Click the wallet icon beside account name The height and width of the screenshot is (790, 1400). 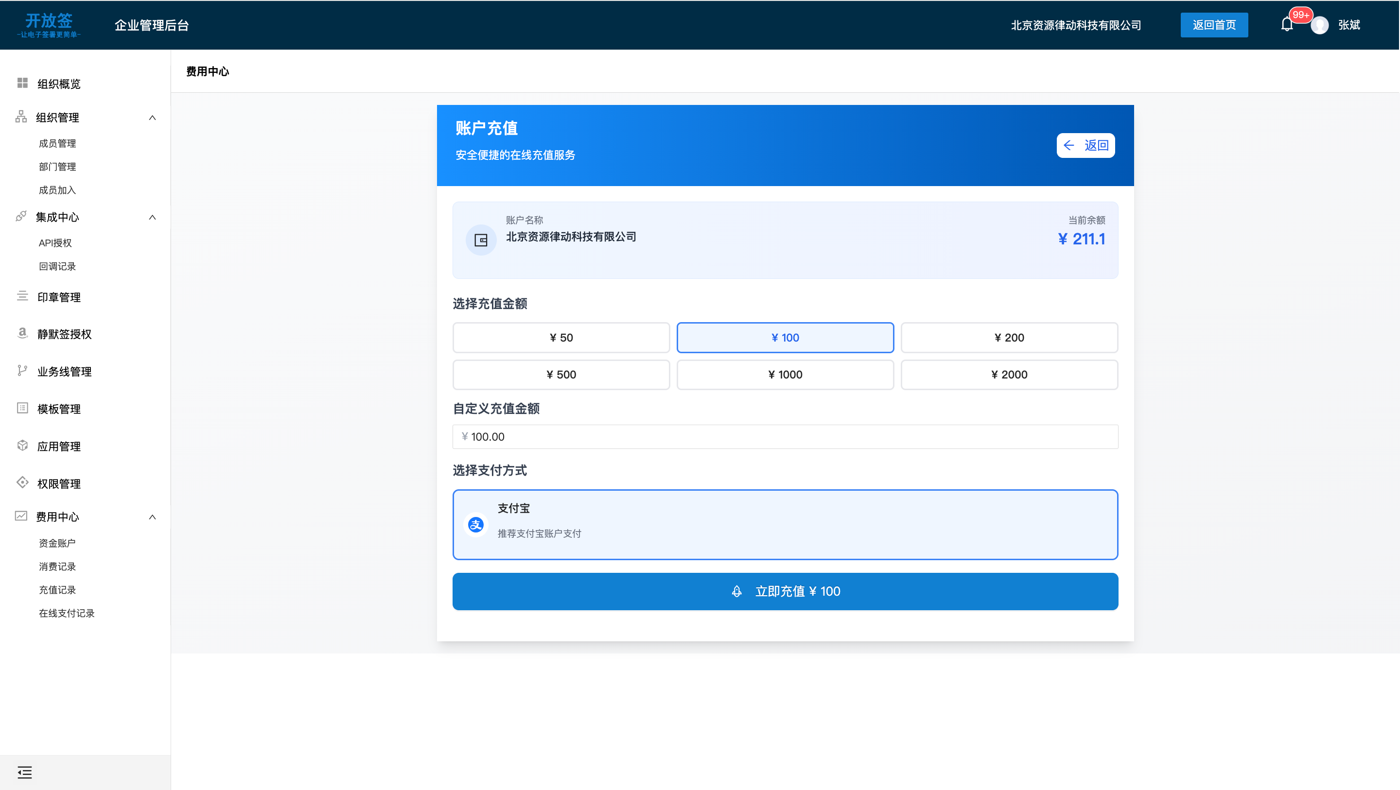pyautogui.click(x=481, y=240)
